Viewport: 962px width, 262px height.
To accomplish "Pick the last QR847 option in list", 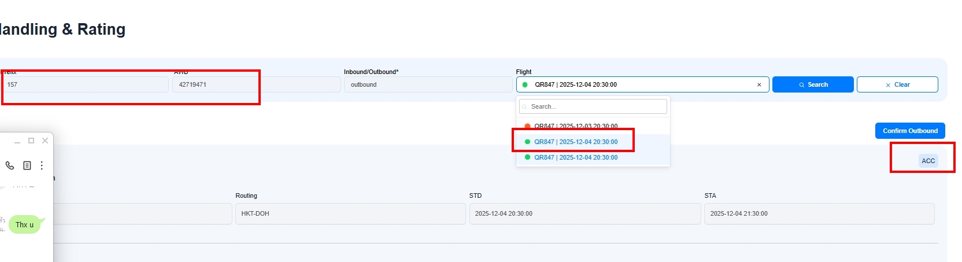I will click(x=575, y=157).
